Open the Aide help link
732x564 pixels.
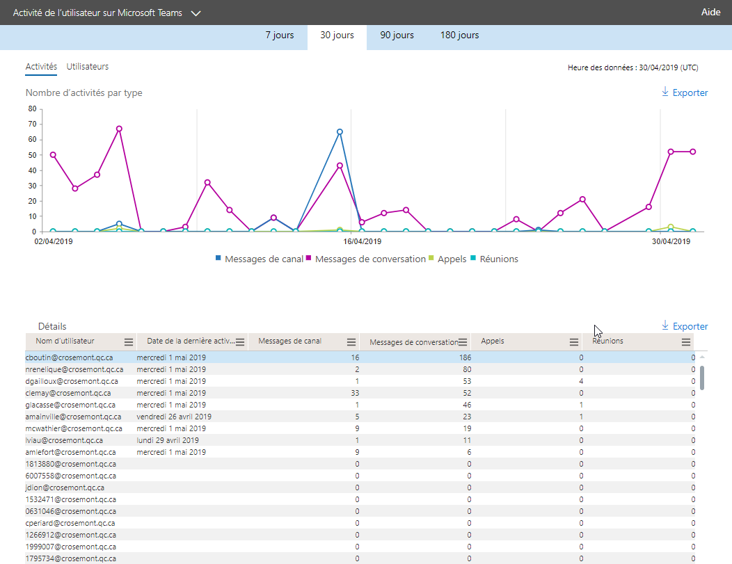[710, 13]
